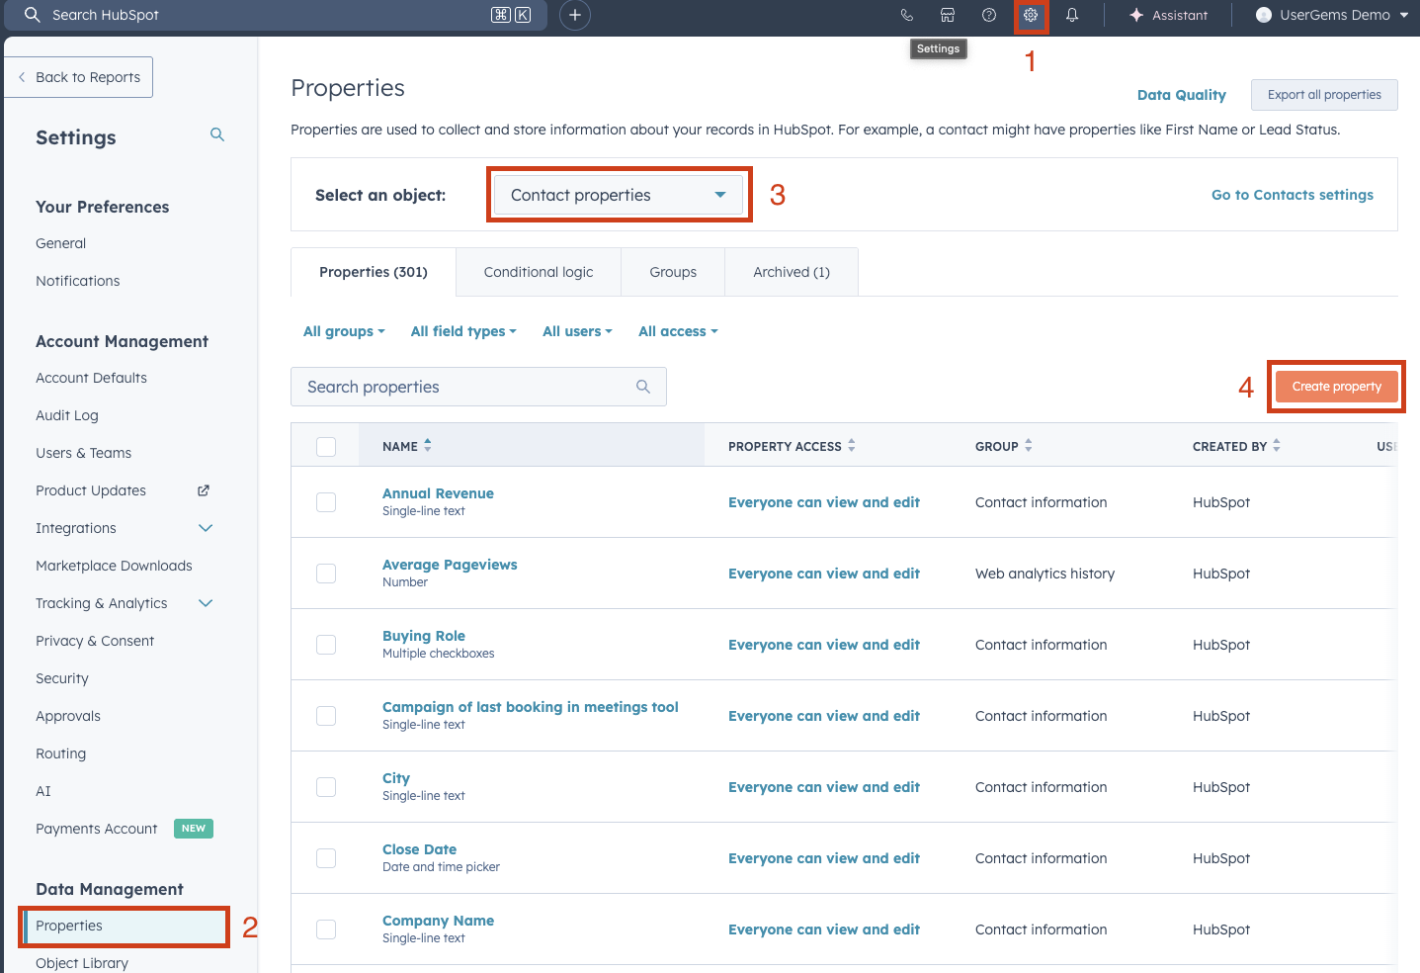
Task: Open the Buying Role property link
Action: [x=423, y=636]
